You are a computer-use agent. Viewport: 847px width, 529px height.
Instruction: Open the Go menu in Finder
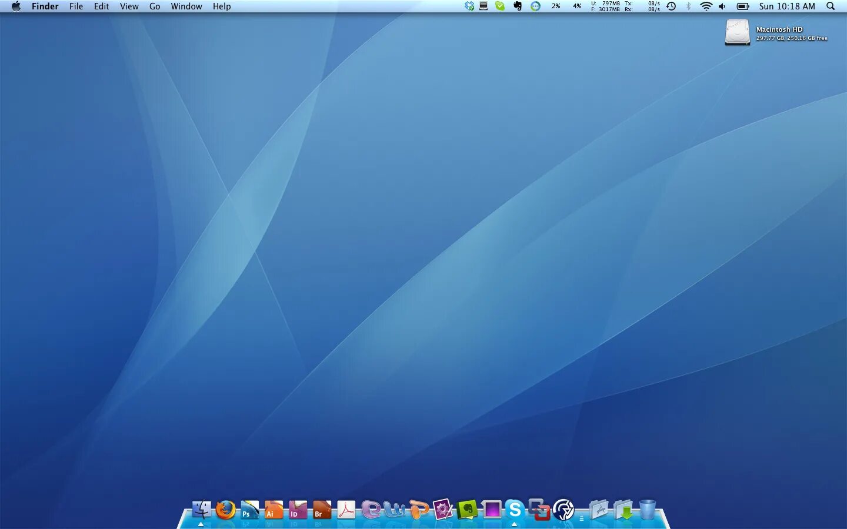[x=155, y=6]
